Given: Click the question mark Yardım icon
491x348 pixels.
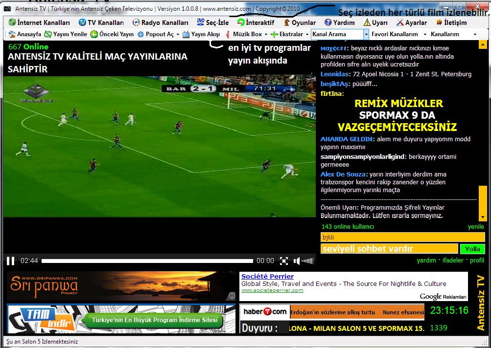Looking at the screenshot, I should (x=328, y=22).
